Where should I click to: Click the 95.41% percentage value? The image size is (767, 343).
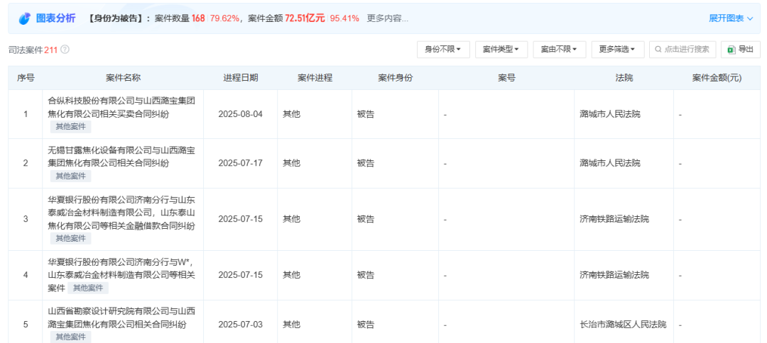click(344, 18)
